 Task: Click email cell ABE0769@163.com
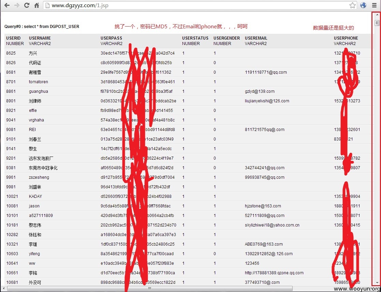pyautogui.click(x=264, y=244)
